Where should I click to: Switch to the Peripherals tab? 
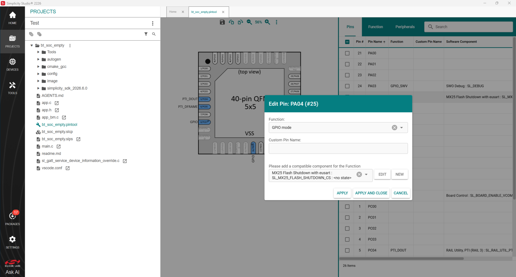click(x=405, y=27)
